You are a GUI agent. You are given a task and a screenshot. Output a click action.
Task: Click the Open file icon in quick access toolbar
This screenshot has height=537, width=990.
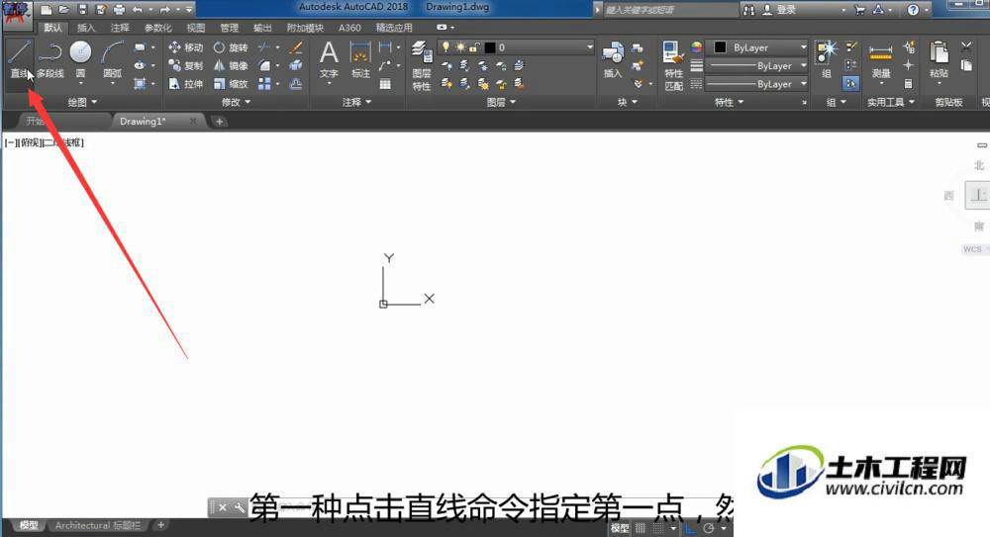tap(63, 10)
